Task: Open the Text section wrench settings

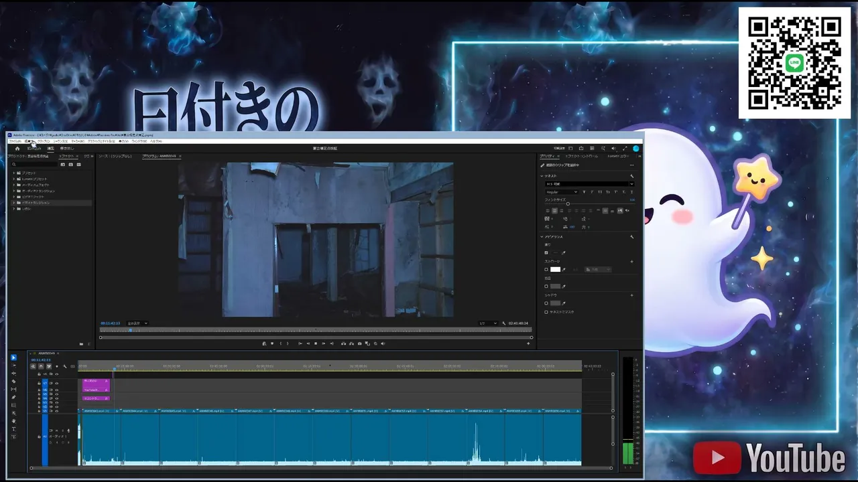Action: [631, 176]
